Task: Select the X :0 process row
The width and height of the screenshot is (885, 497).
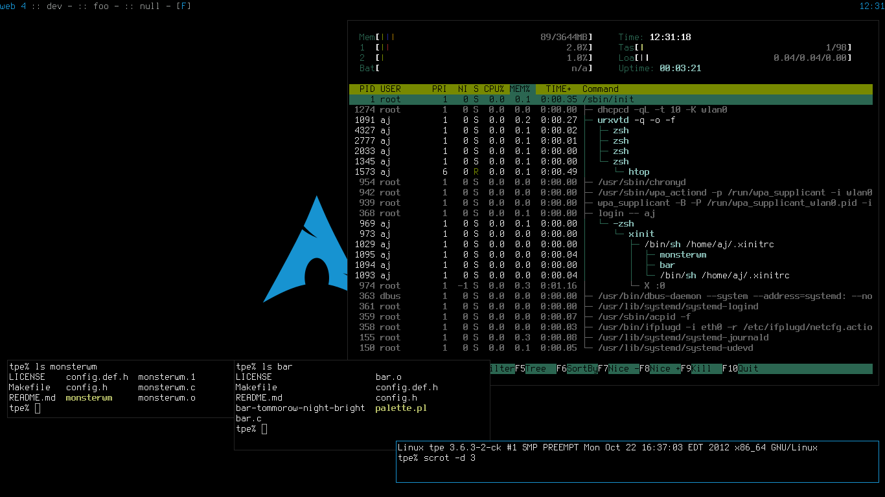Action: 611,286
